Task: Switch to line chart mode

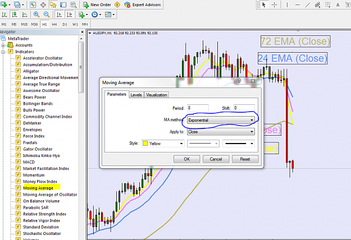Action: pos(24,15)
